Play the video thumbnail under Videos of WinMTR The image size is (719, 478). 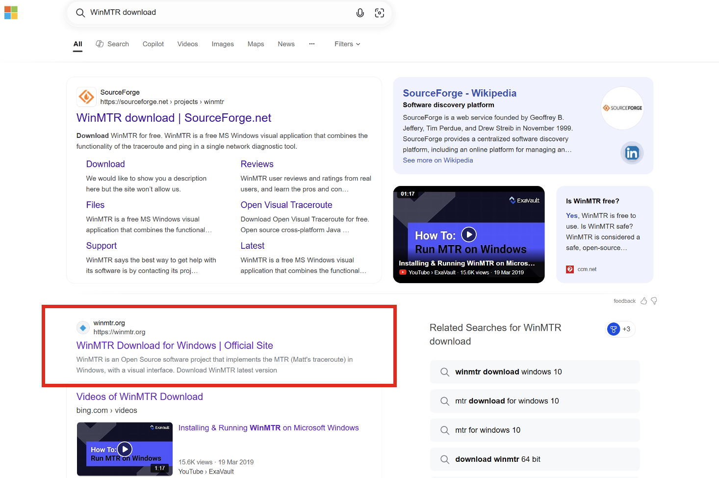(125, 449)
